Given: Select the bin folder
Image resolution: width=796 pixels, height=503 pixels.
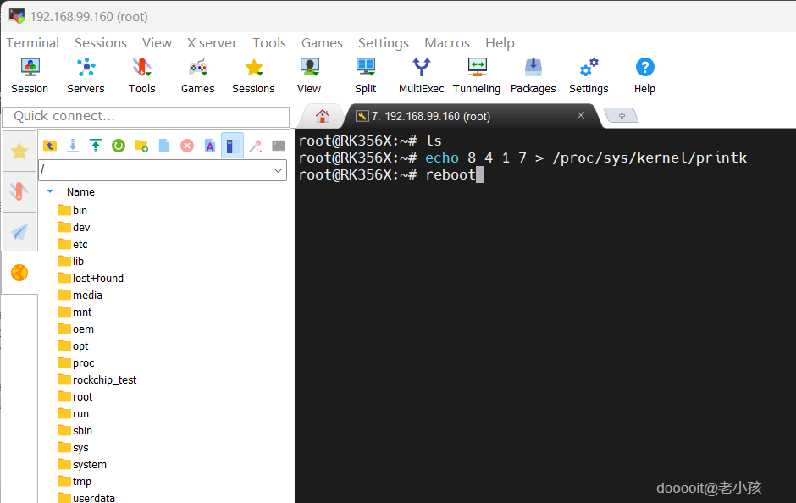Looking at the screenshot, I should [x=72, y=210].
